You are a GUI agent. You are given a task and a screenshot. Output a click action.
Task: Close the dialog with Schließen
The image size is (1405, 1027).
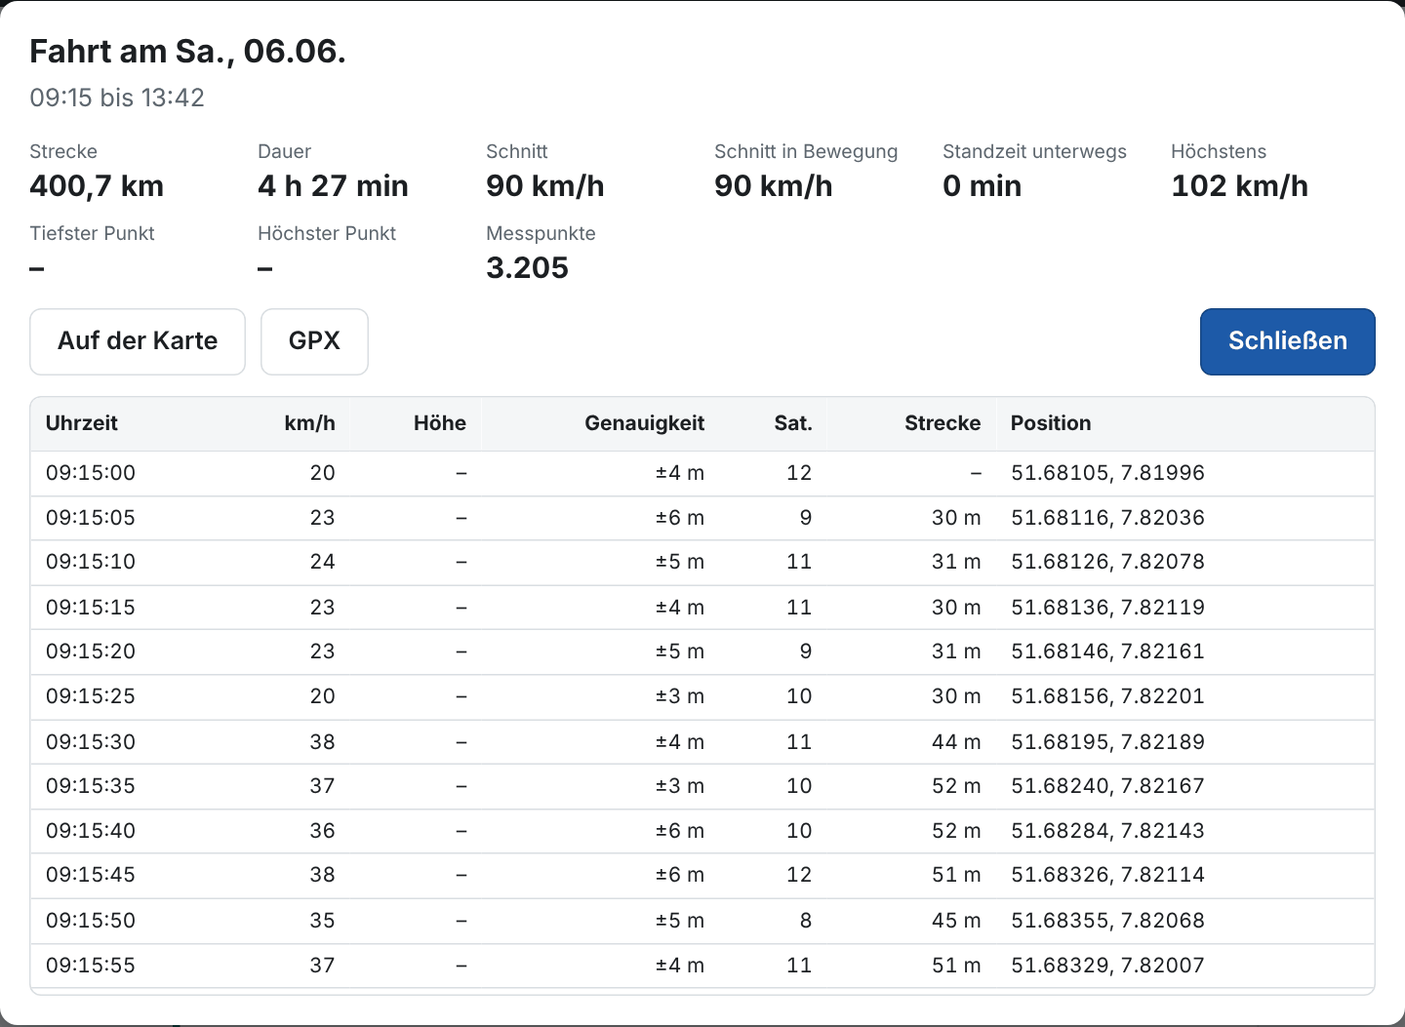coord(1287,341)
